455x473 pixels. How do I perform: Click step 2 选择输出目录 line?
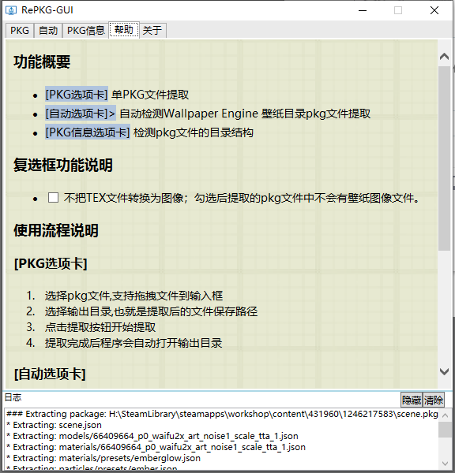[x=151, y=311]
